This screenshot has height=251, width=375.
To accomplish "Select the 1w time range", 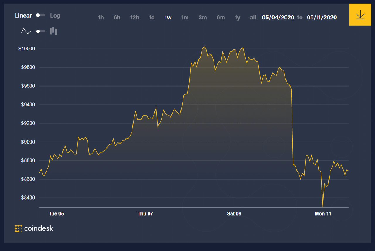I will tap(168, 18).
